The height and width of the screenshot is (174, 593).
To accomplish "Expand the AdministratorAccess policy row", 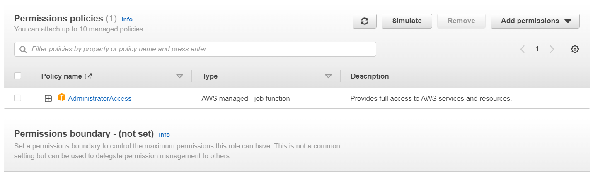I will 48,98.
